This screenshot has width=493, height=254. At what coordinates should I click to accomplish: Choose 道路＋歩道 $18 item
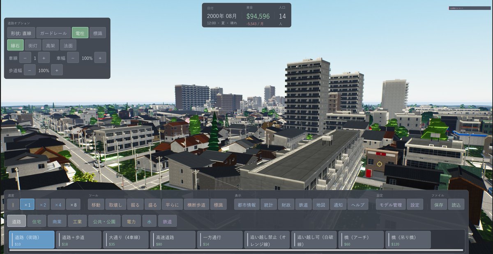point(78,240)
